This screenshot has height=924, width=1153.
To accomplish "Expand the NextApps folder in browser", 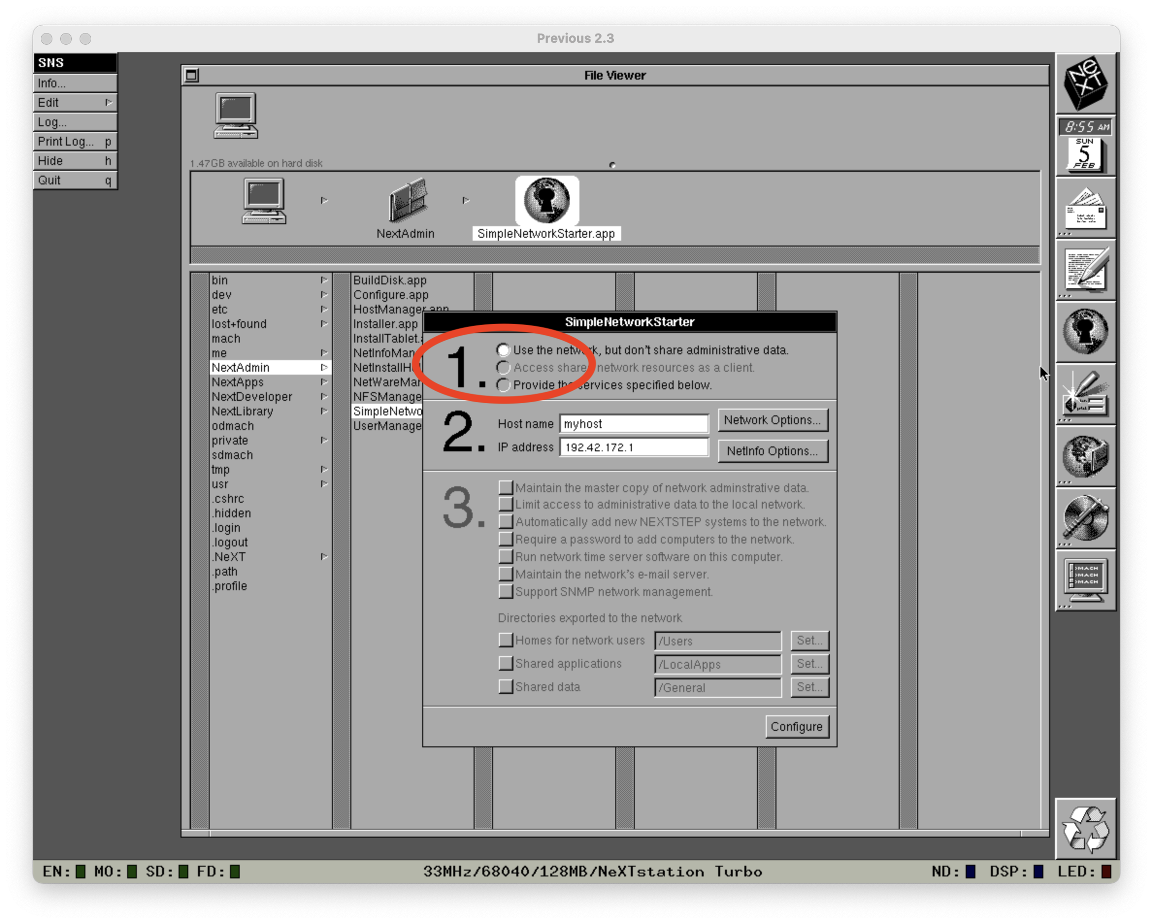I will pos(237,382).
